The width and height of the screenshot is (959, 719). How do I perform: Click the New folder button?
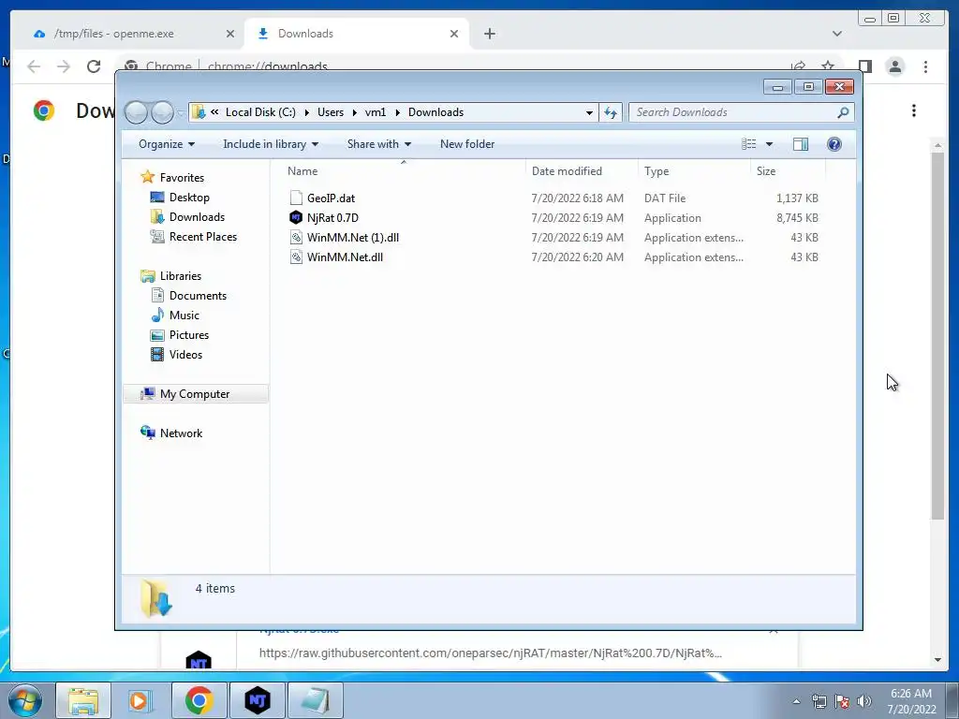pyautogui.click(x=467, y=144)
